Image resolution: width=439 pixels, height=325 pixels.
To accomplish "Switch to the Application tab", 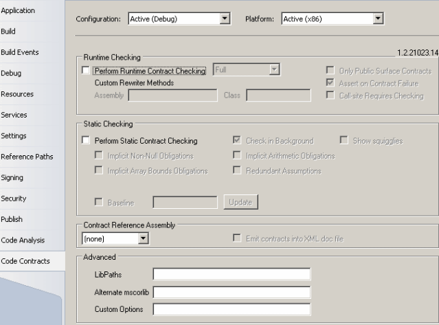I will (x=18, y=10).
